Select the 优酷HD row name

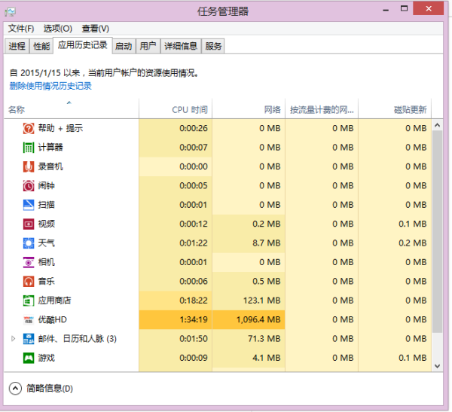coord(53,320)
